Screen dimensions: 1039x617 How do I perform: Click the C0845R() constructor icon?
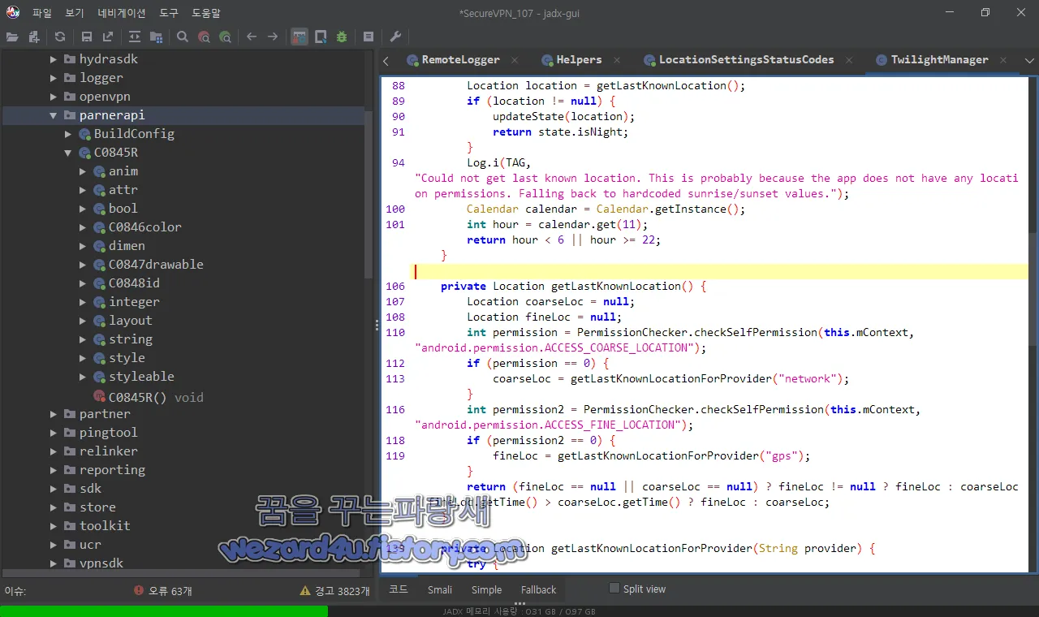coord(100,397)
